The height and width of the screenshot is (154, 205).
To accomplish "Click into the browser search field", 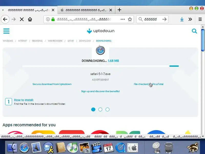I will pyautogui.click(x=152, y=20).
